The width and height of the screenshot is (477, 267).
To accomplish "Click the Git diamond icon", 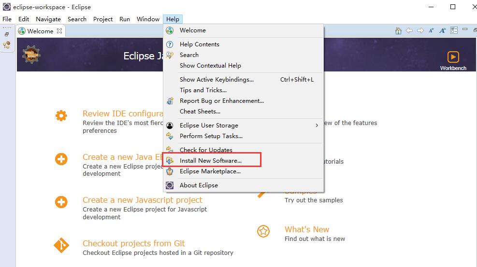I will [61, 245].
